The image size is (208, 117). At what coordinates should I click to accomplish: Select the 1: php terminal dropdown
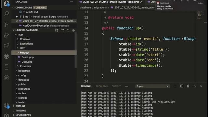(x=152, y=86)
